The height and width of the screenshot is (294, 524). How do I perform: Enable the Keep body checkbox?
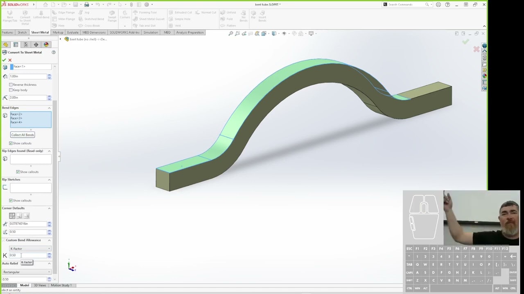[x=11, y=90]
